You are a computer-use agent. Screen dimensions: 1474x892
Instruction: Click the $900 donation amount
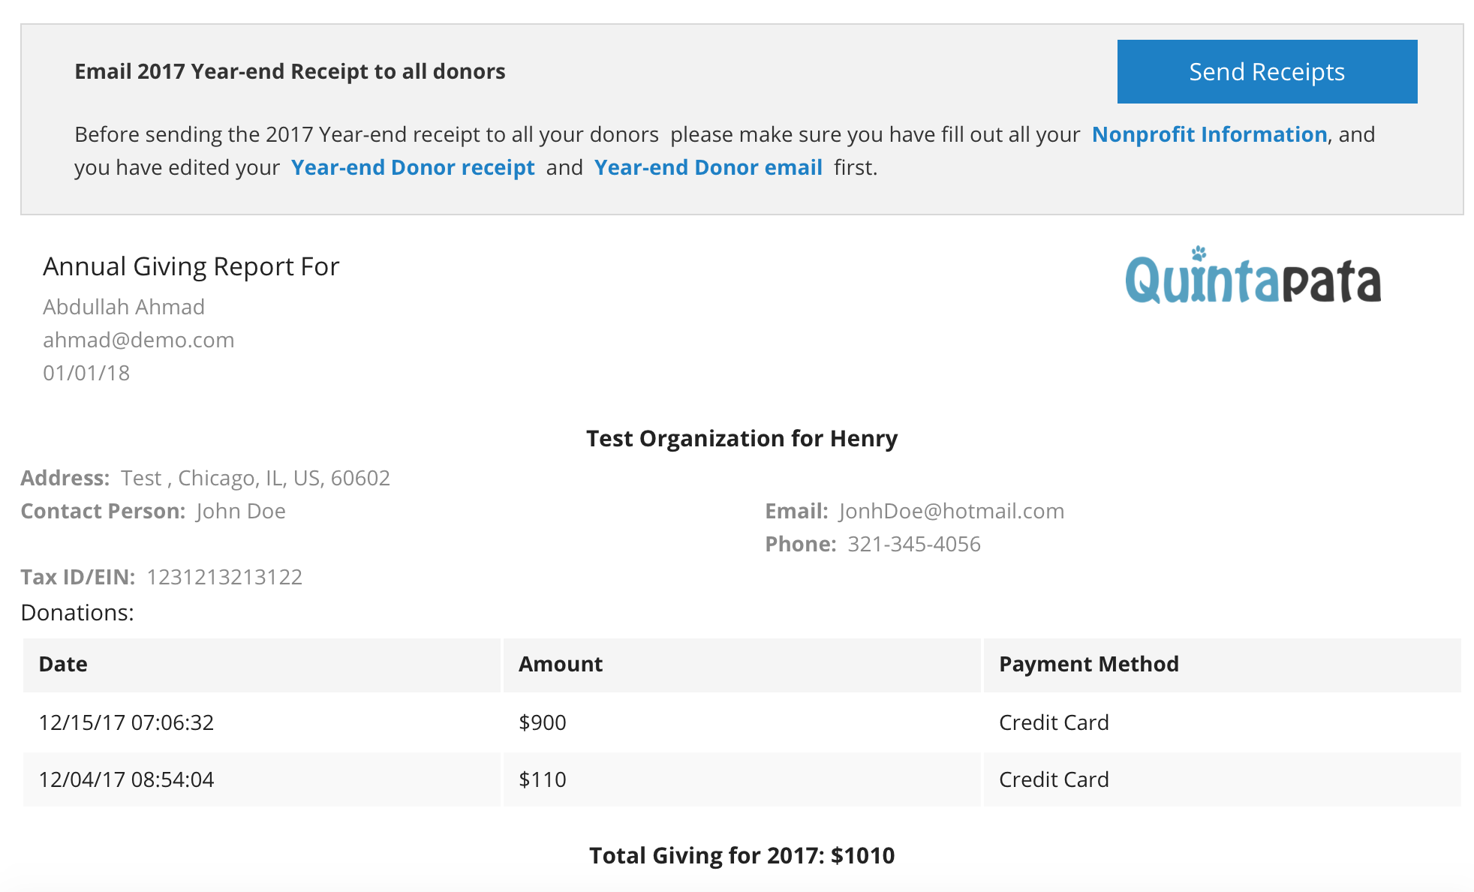(542, 722)
